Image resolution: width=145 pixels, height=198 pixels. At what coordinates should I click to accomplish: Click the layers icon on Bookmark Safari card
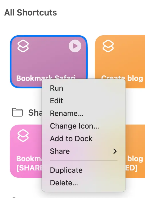pos(23,46)
